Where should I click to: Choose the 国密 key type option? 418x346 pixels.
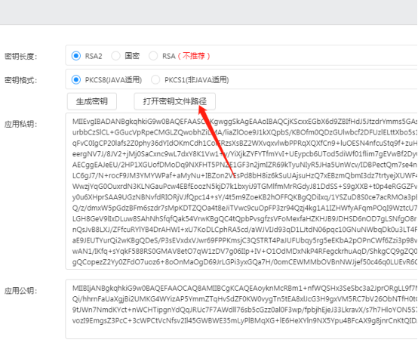pyautogui.click(x=115, y=56)
